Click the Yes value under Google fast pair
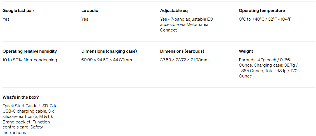This screenshot has height=136, width=316. click(6, 19)
